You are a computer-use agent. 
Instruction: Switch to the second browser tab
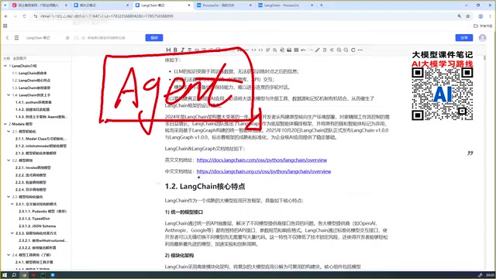pos(102,5)
